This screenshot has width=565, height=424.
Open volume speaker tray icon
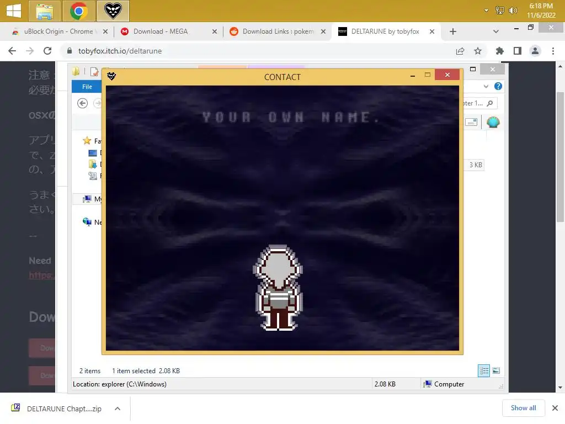[513, 10]
